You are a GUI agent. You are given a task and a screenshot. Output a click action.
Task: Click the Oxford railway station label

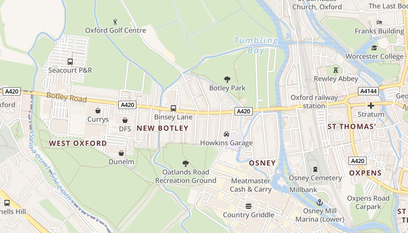click(x=314, y=102)
